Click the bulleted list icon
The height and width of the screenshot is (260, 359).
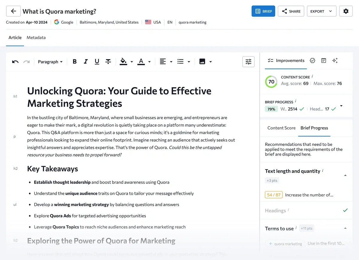tap(180, 62)
